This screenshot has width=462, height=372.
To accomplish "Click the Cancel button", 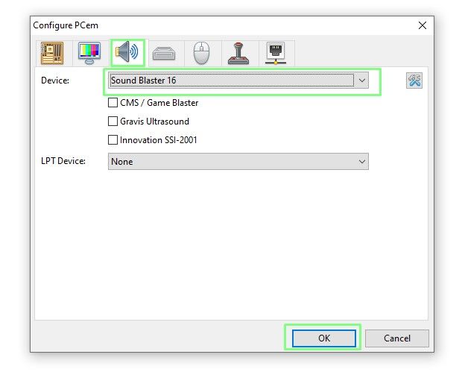I will 397,338.
